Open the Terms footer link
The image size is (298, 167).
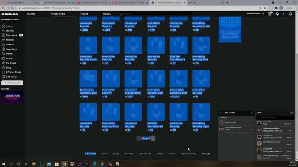click(x=172, y=154)
